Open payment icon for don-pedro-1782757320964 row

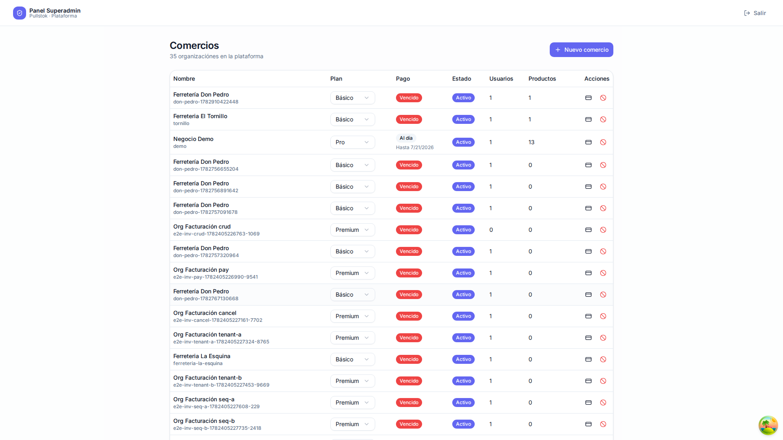[x=588, y=251]
